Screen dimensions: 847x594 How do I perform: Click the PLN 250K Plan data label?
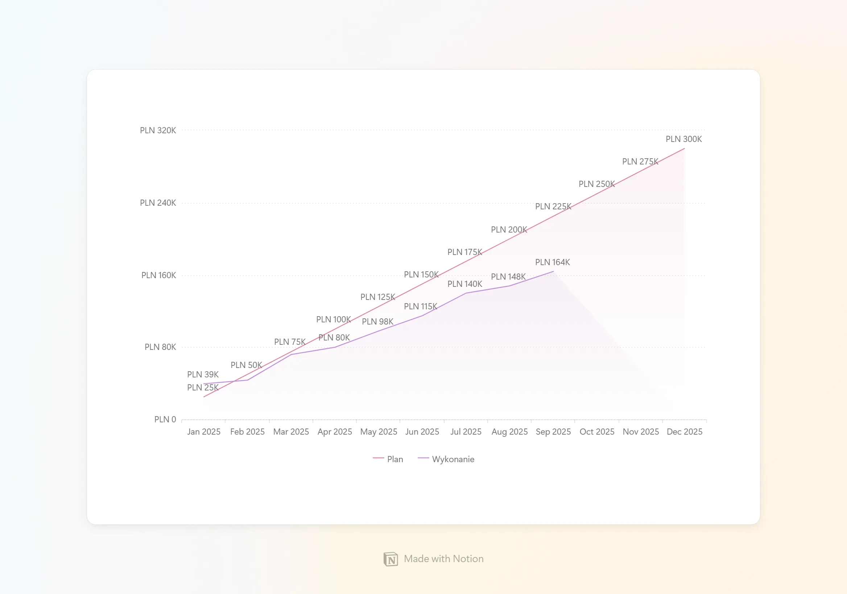tap(596, 184)
